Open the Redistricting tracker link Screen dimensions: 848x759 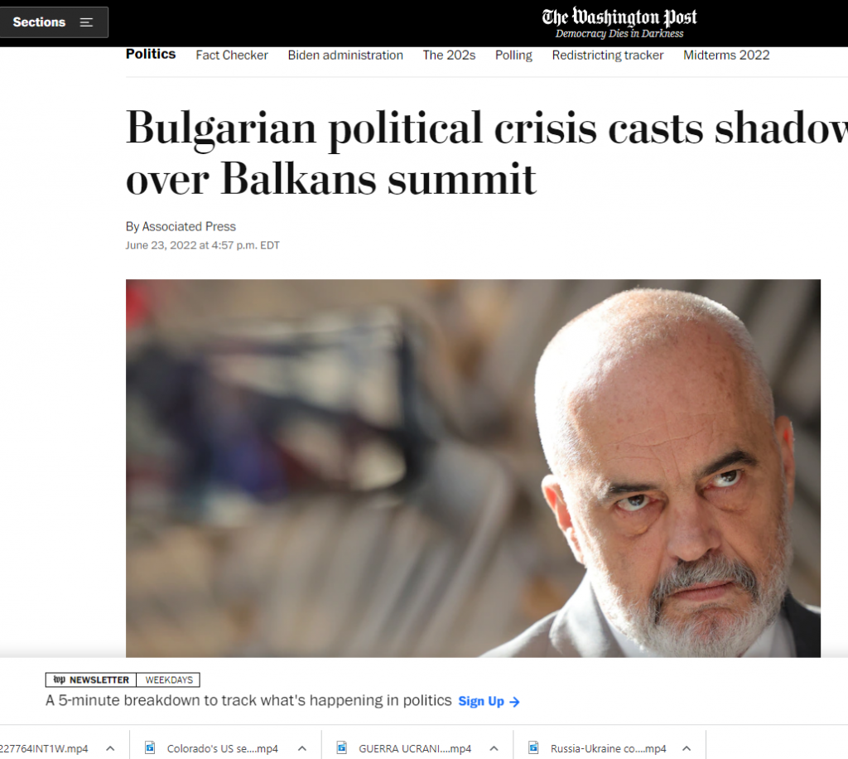click(607, 56)
